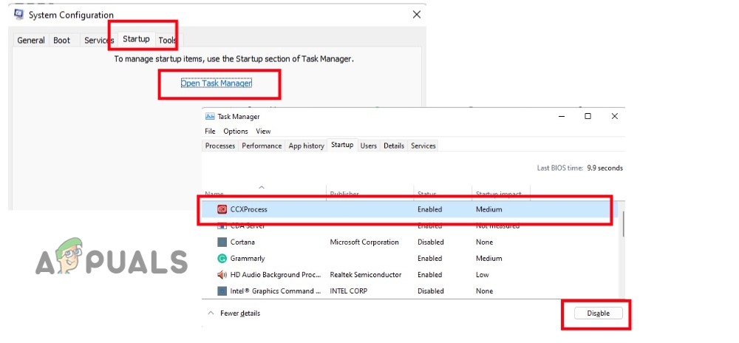Viewport: 739px width, 343px height.
Task: Click the Cortana row icon
Action: coord(222,242)
